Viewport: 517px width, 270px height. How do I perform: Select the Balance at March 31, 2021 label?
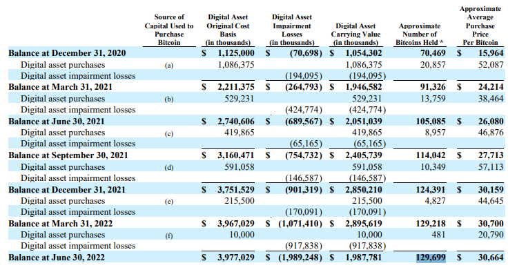coord(60,87)
